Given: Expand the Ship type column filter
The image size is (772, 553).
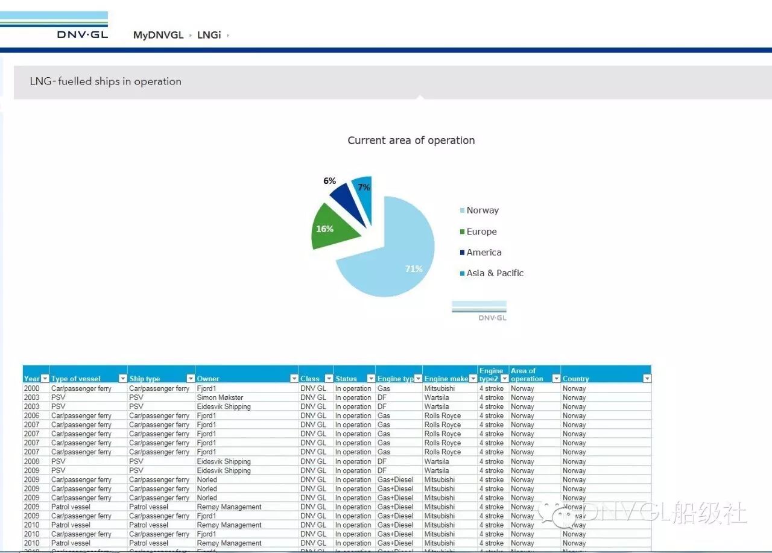Looking at the screenshot, I should point(191,379).
